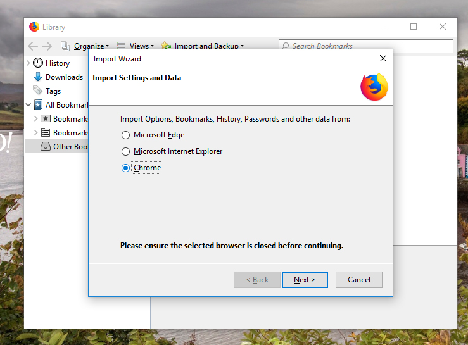Image resolution: width=468 pixels, height=345 pixels.
Task: Expand the Bookmarks Toolbar tree node
Action: [36, 119]
